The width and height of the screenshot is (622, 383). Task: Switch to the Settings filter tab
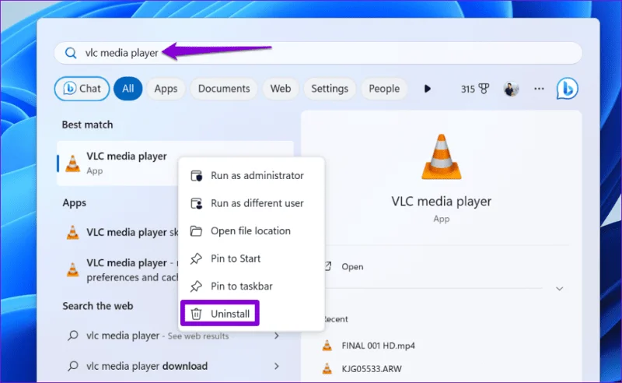330,89
